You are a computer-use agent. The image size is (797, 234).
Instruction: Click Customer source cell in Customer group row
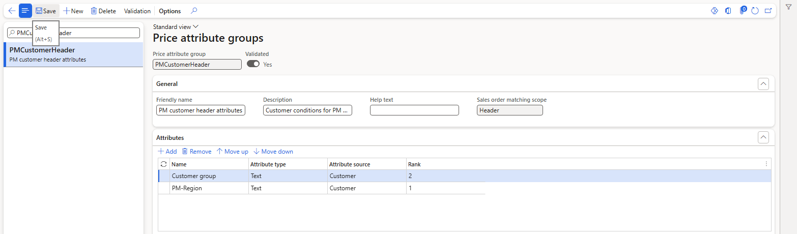366,176
